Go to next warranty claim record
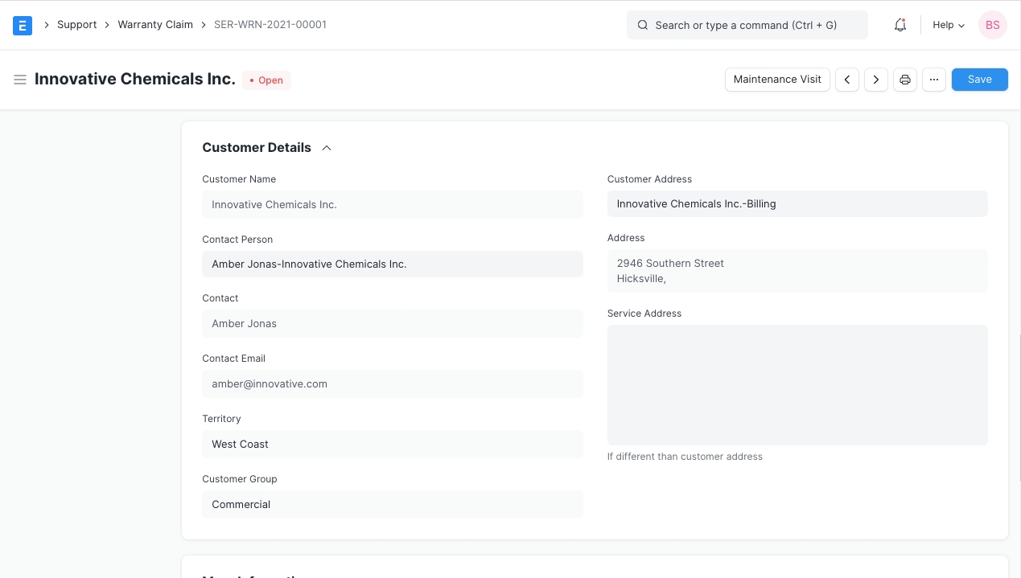 (876, 80)
